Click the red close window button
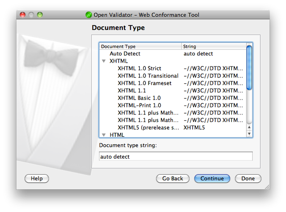286x212 pixels. [x=23, y=15]
